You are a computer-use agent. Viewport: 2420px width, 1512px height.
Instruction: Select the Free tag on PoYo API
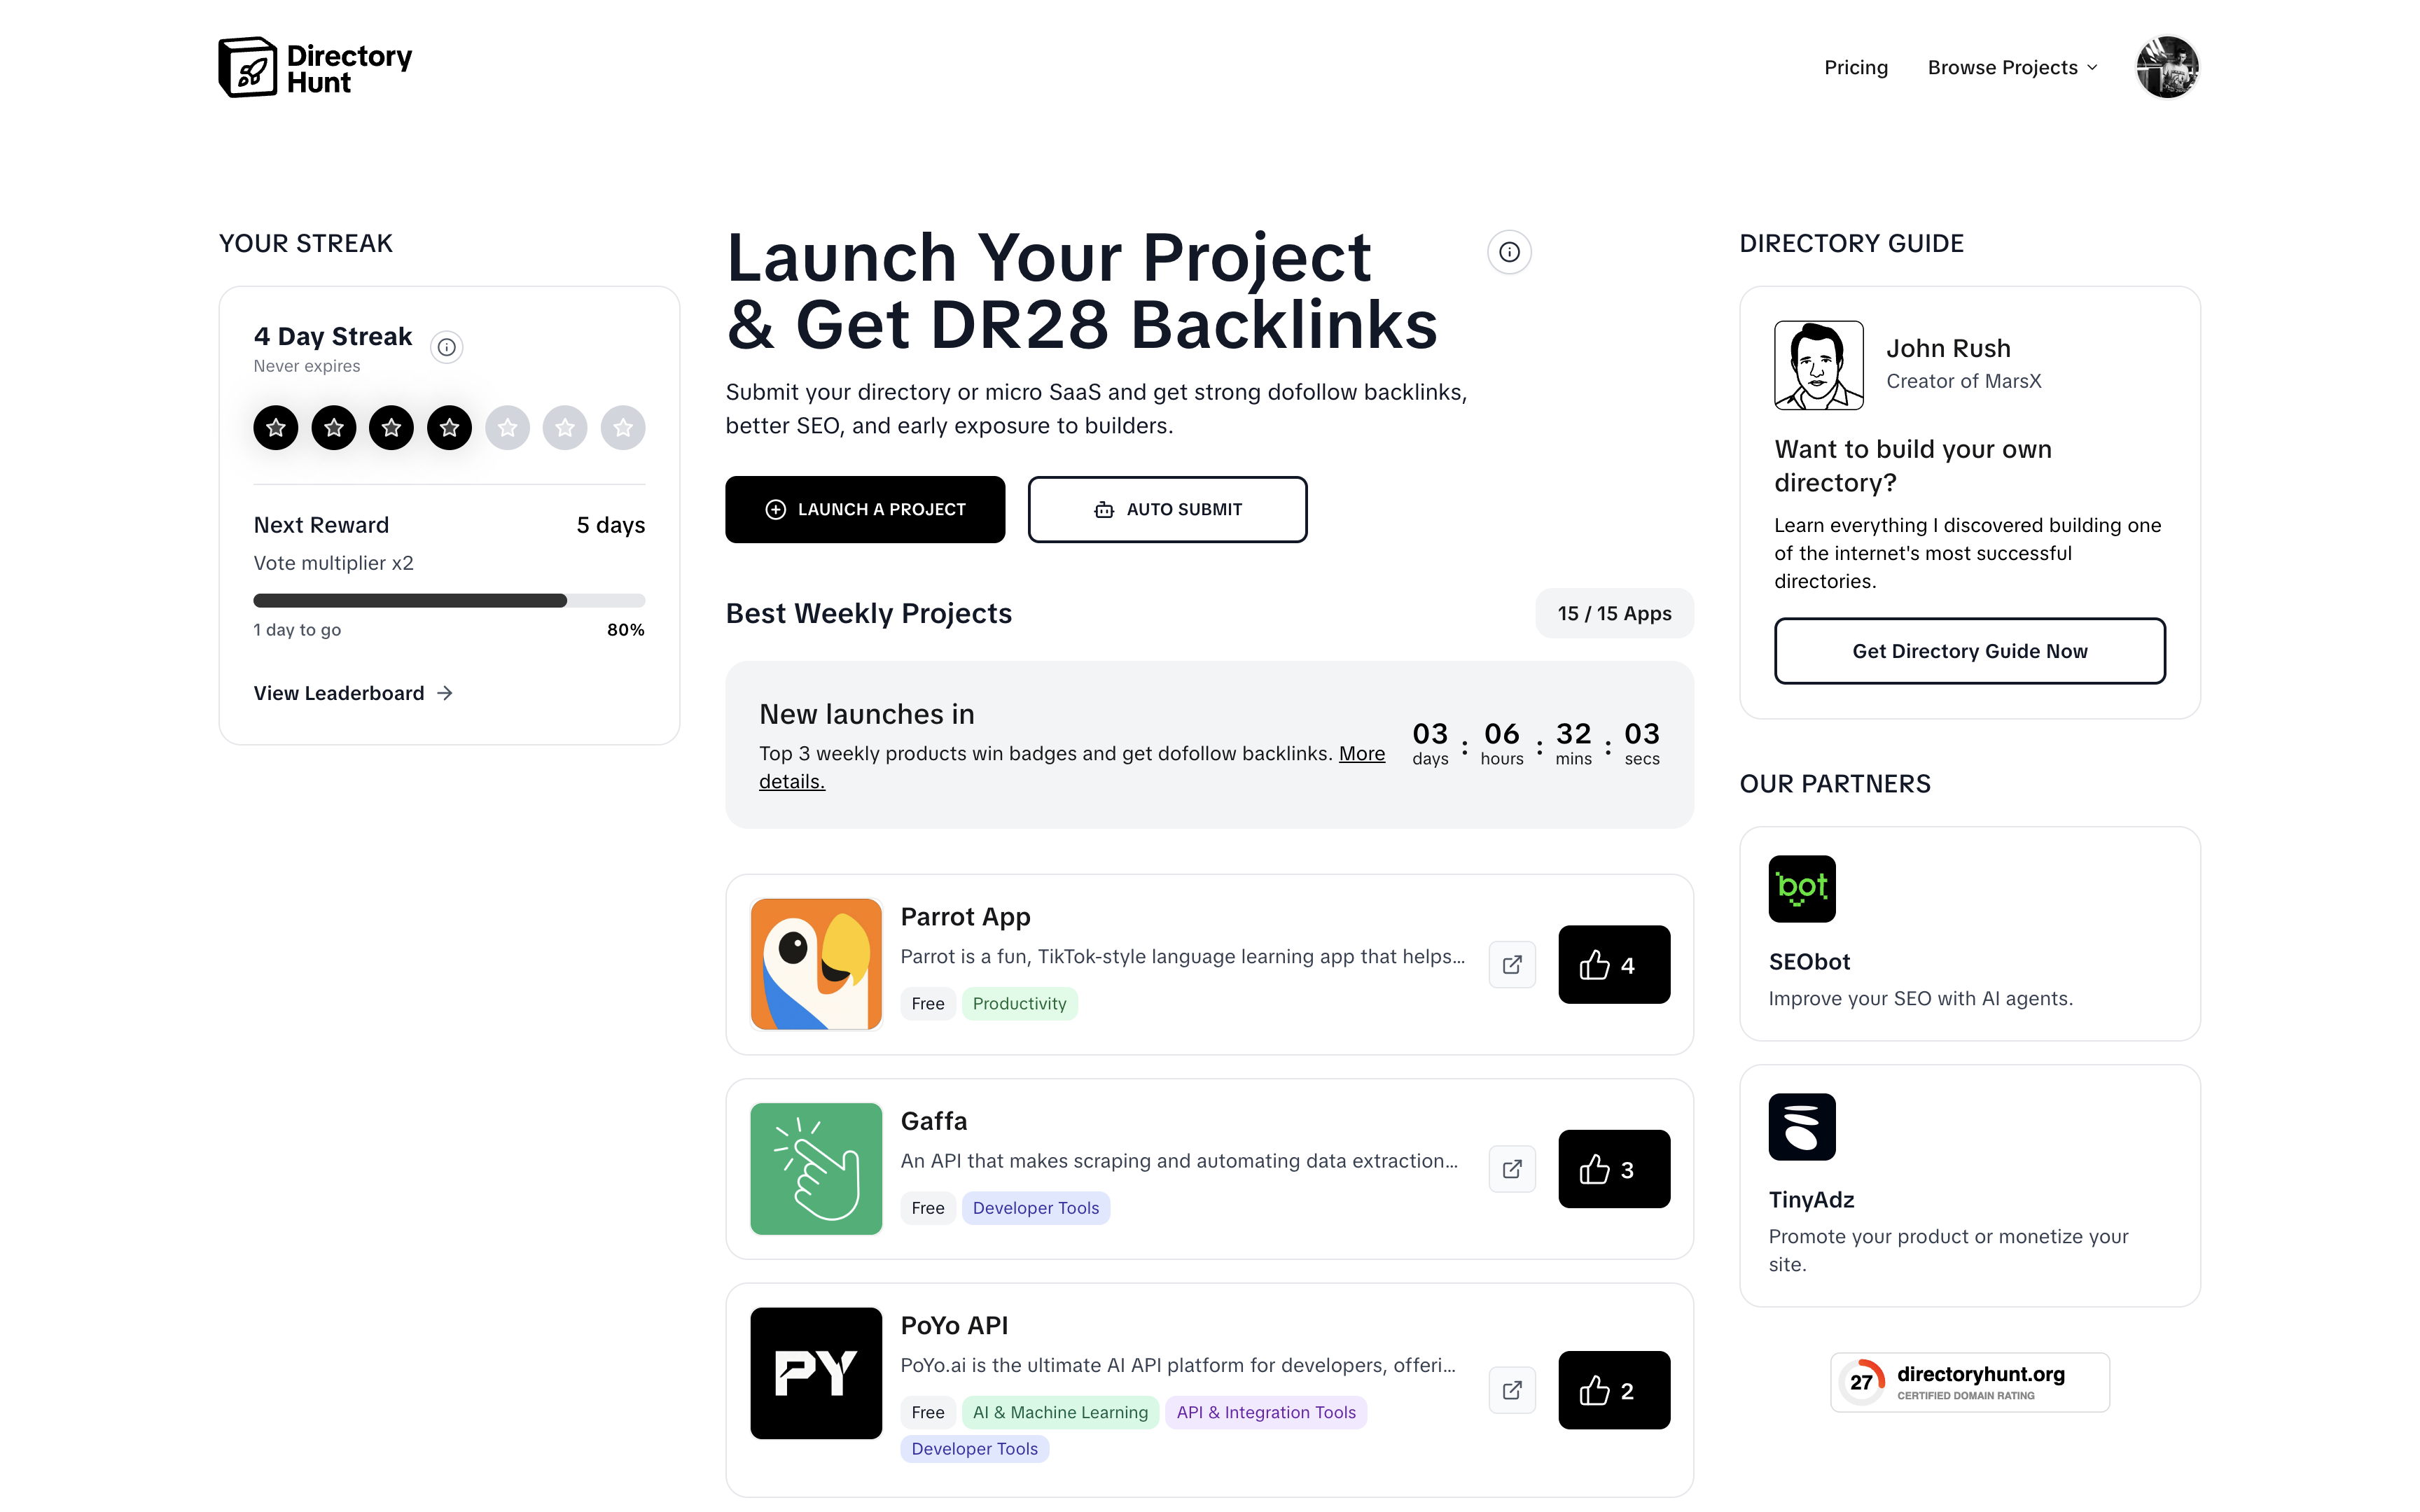[927, 1412]
